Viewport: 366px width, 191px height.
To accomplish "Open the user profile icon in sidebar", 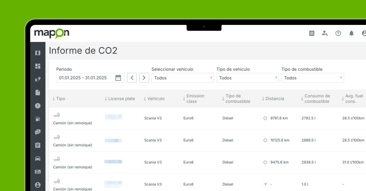I will coord(38,185).
